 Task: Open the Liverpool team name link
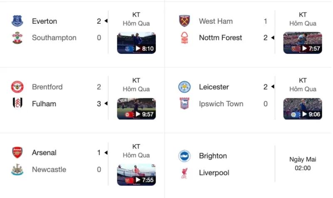214,173
